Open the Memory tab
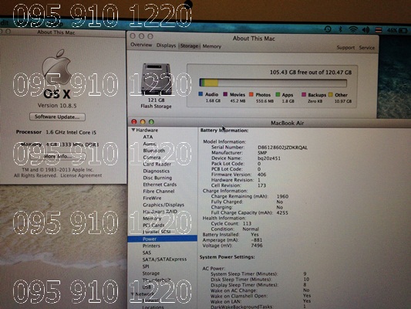This screenshot has height=309, width=411. pos(212,46)
